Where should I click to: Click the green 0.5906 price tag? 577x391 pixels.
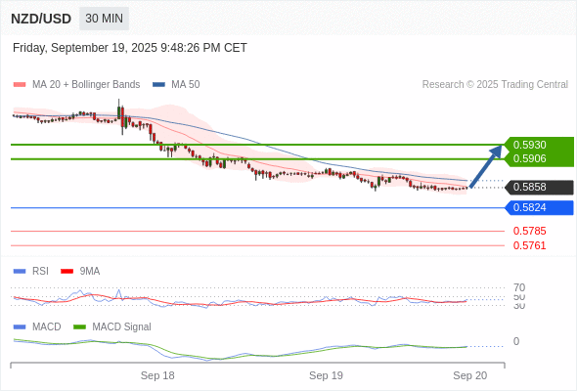pos(539,159)
